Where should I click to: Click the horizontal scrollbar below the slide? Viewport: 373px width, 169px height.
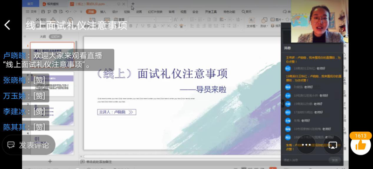point(181,156)
